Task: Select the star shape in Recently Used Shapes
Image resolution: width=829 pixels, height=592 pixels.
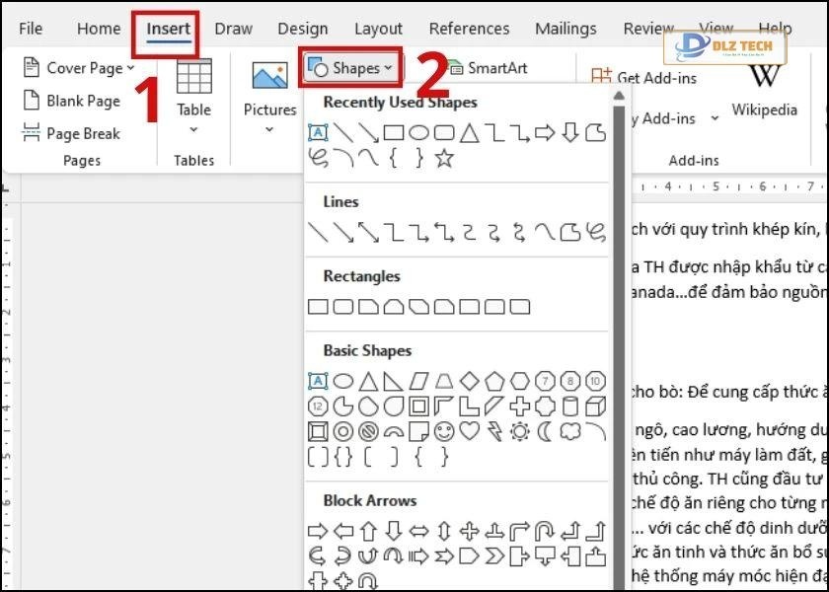Action: click(x=444, y=157)
